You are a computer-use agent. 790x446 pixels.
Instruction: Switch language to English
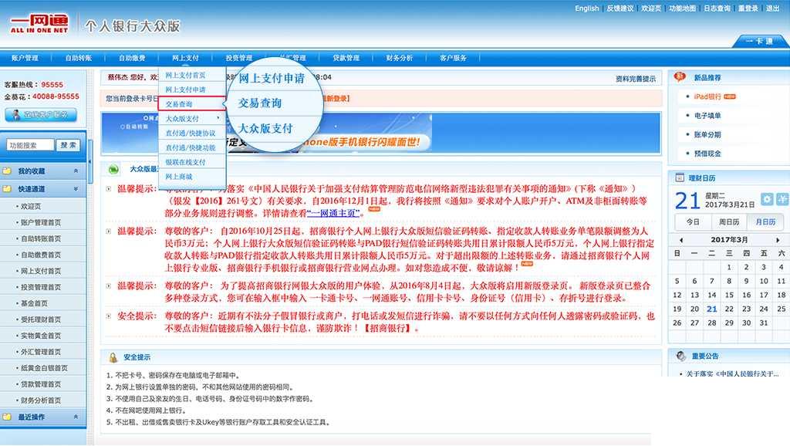click(586, 8)
